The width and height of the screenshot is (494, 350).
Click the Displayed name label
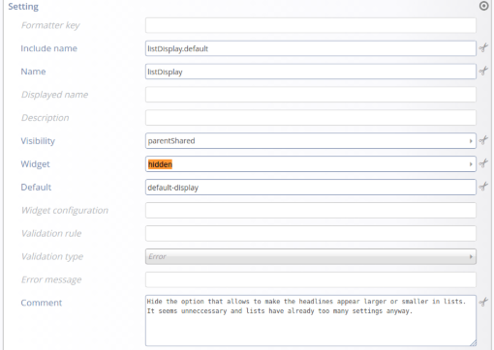[x=54, y=95]
